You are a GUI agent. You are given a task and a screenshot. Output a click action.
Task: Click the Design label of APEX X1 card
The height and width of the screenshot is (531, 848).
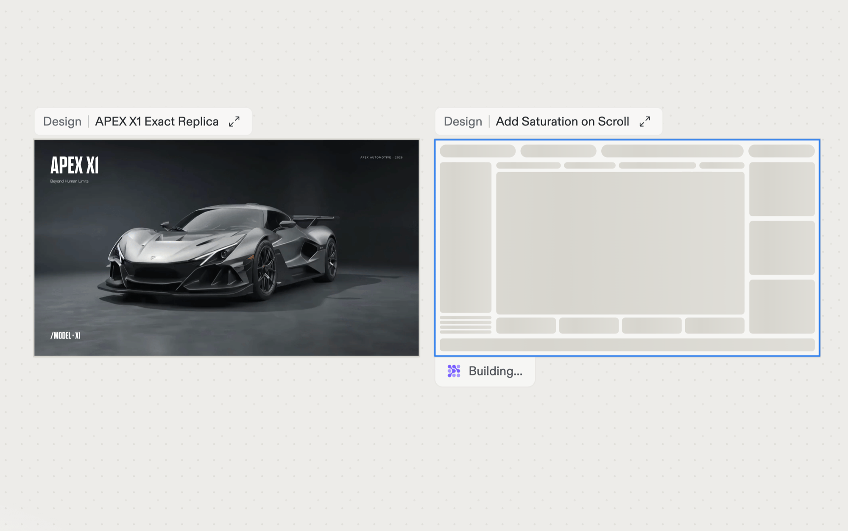62,122
